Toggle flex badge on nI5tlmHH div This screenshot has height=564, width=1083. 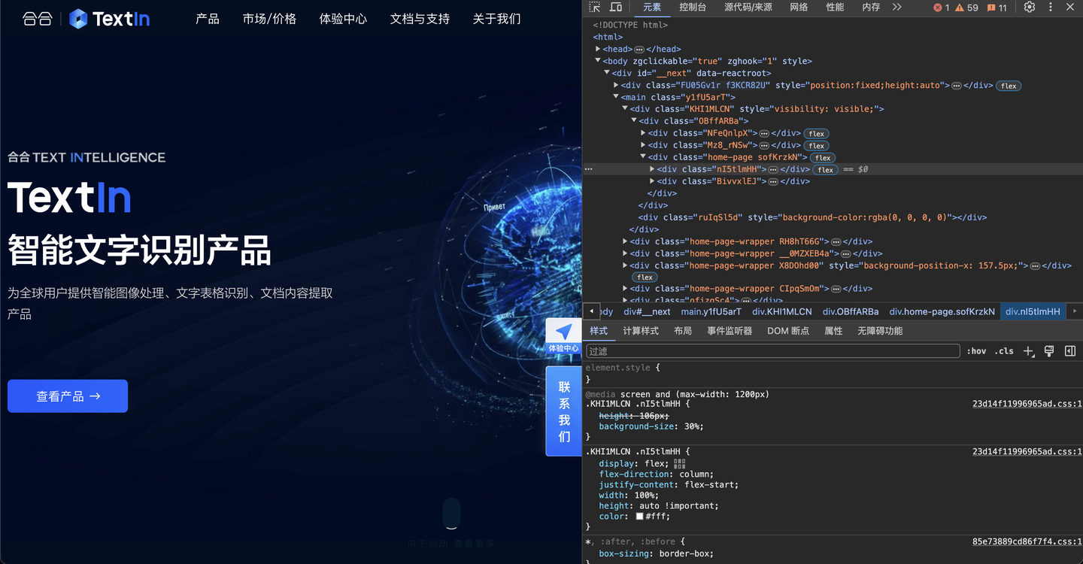pos(826,170)
